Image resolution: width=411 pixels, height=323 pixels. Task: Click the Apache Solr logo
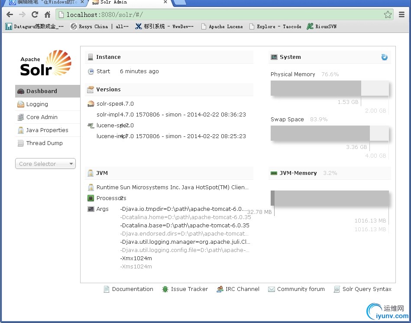[x=45, y=63]
